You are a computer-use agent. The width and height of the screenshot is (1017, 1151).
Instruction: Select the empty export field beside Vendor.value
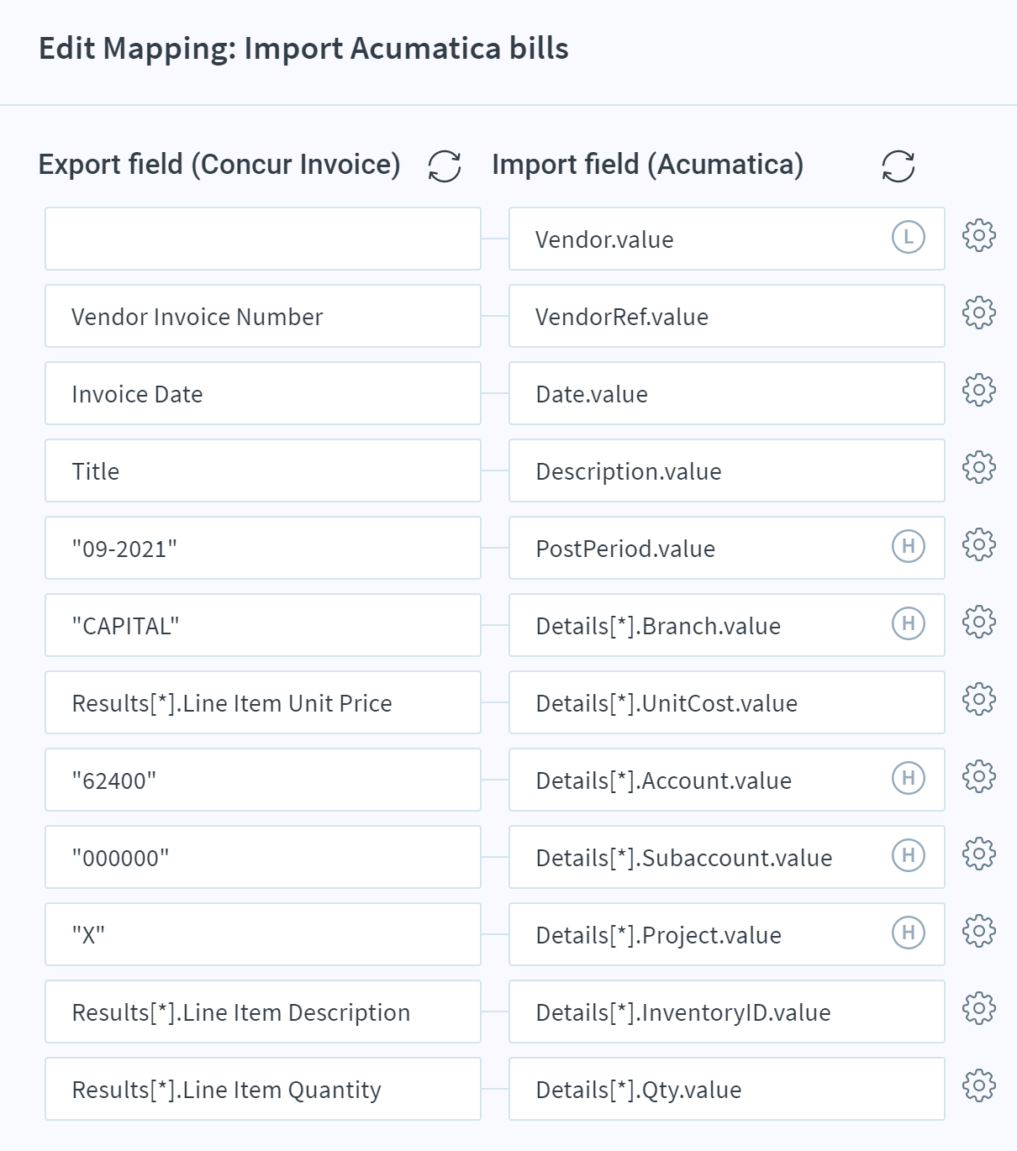[263, 239]
